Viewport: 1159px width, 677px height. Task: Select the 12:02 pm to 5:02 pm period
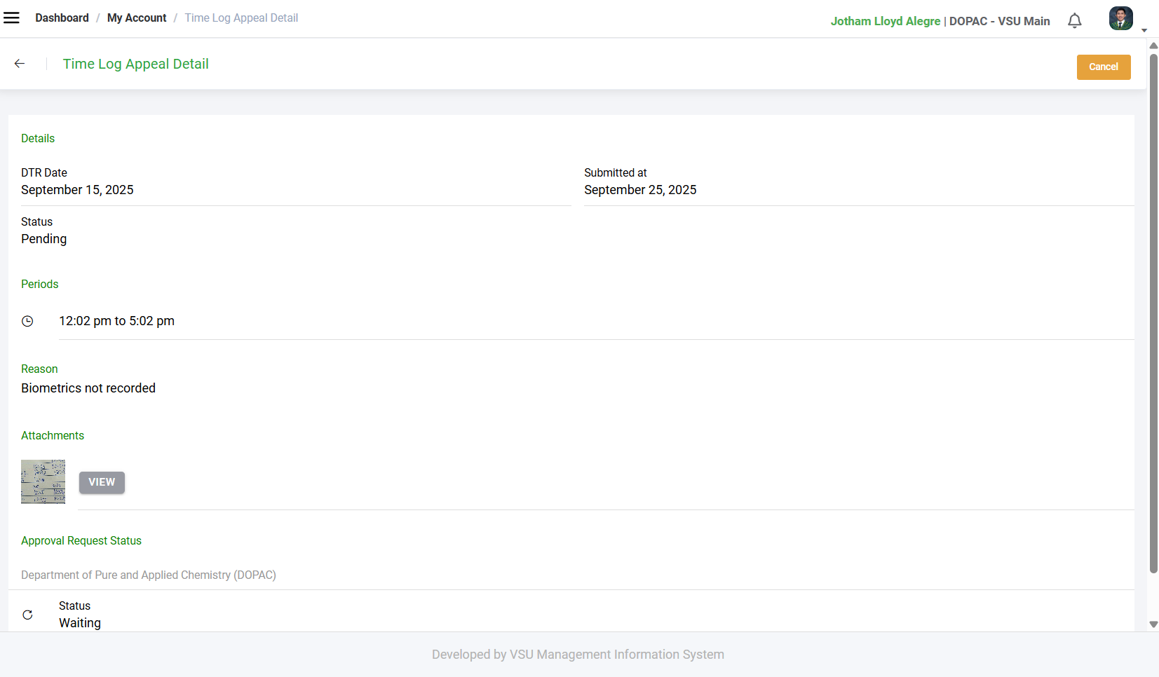(116, 321)
